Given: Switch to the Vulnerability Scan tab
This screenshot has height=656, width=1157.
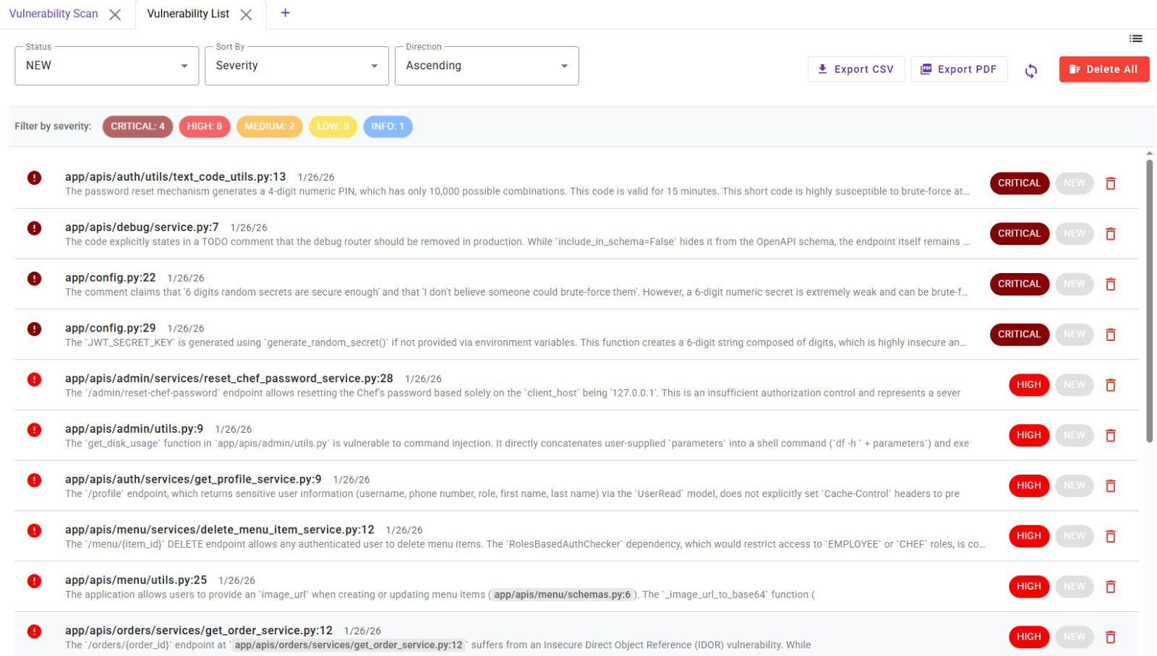Looking at the screenshot, I should pyautogui.click(x=56, y=13).
